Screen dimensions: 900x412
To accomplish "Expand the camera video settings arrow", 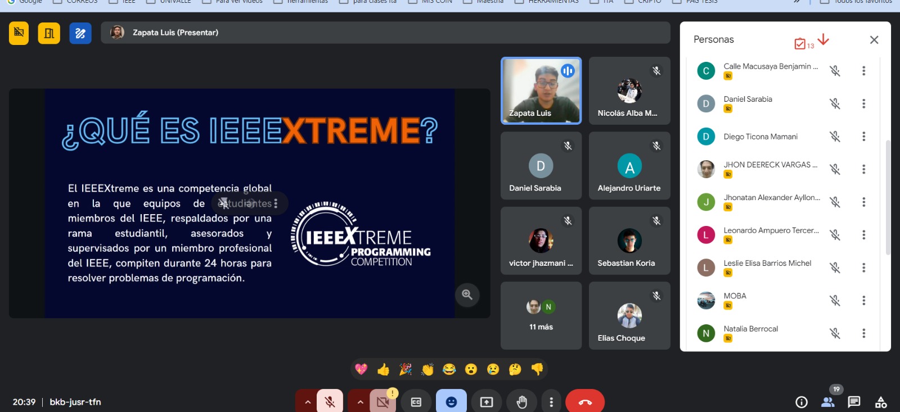I will click(360, 402).
